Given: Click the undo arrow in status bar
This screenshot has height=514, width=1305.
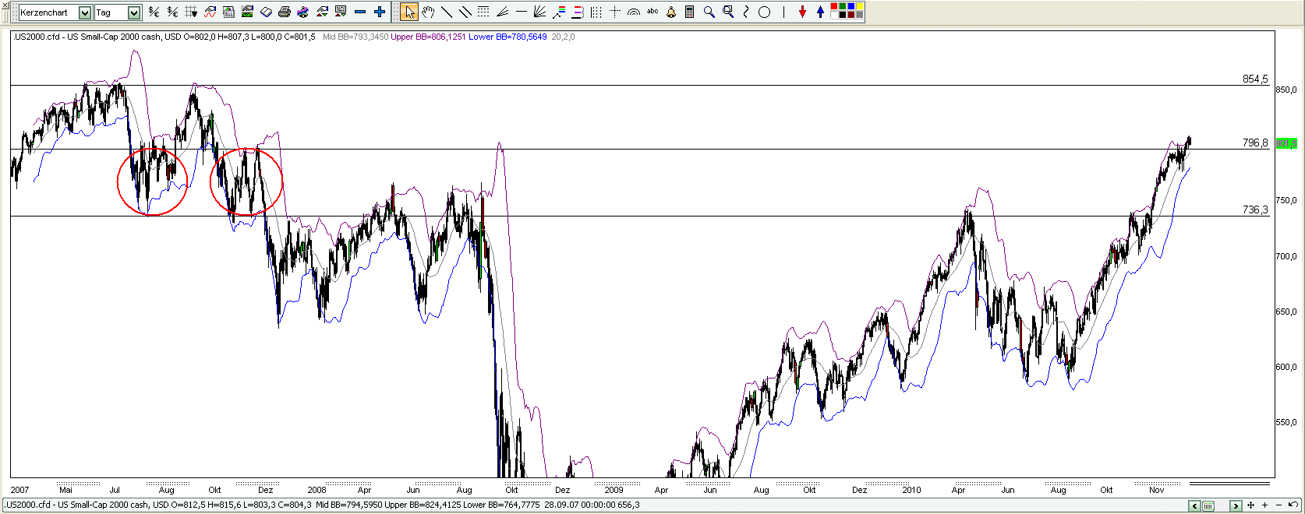Looking at the screenshot, I should (x=1293, y=505).
